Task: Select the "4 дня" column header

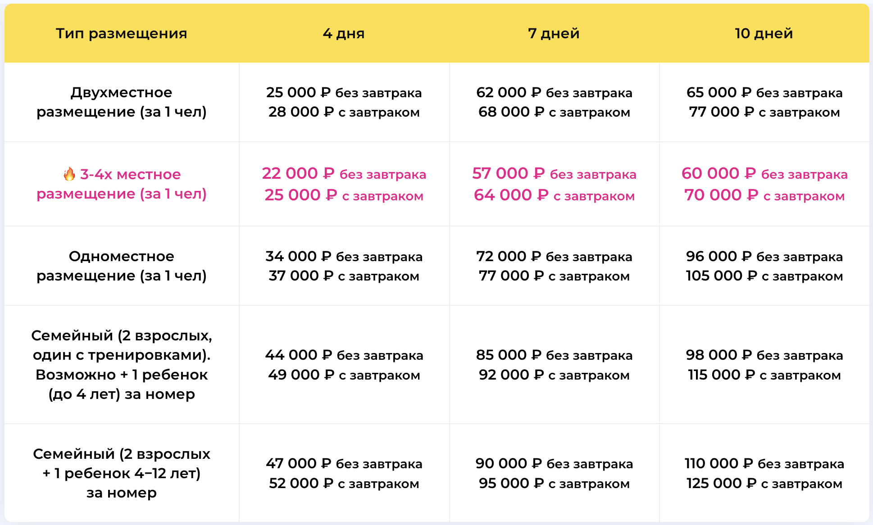Action: 344,33
